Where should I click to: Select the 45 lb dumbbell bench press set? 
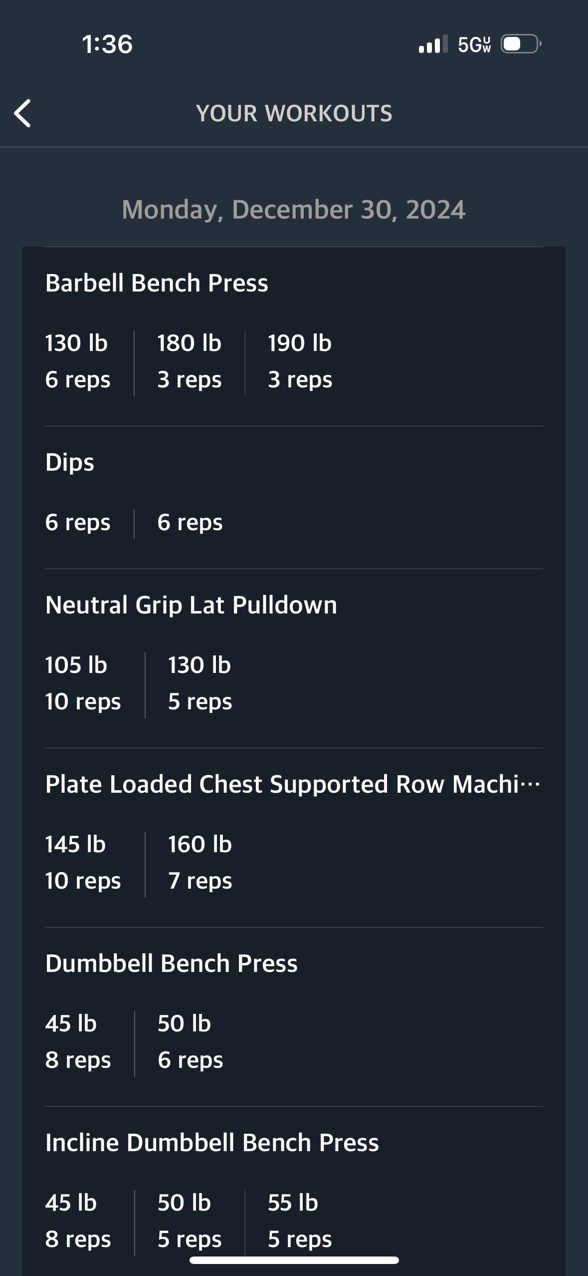pyautogui.click(x=78, y=1041)
